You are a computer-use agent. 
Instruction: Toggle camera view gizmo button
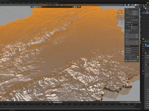pos(122,21)
